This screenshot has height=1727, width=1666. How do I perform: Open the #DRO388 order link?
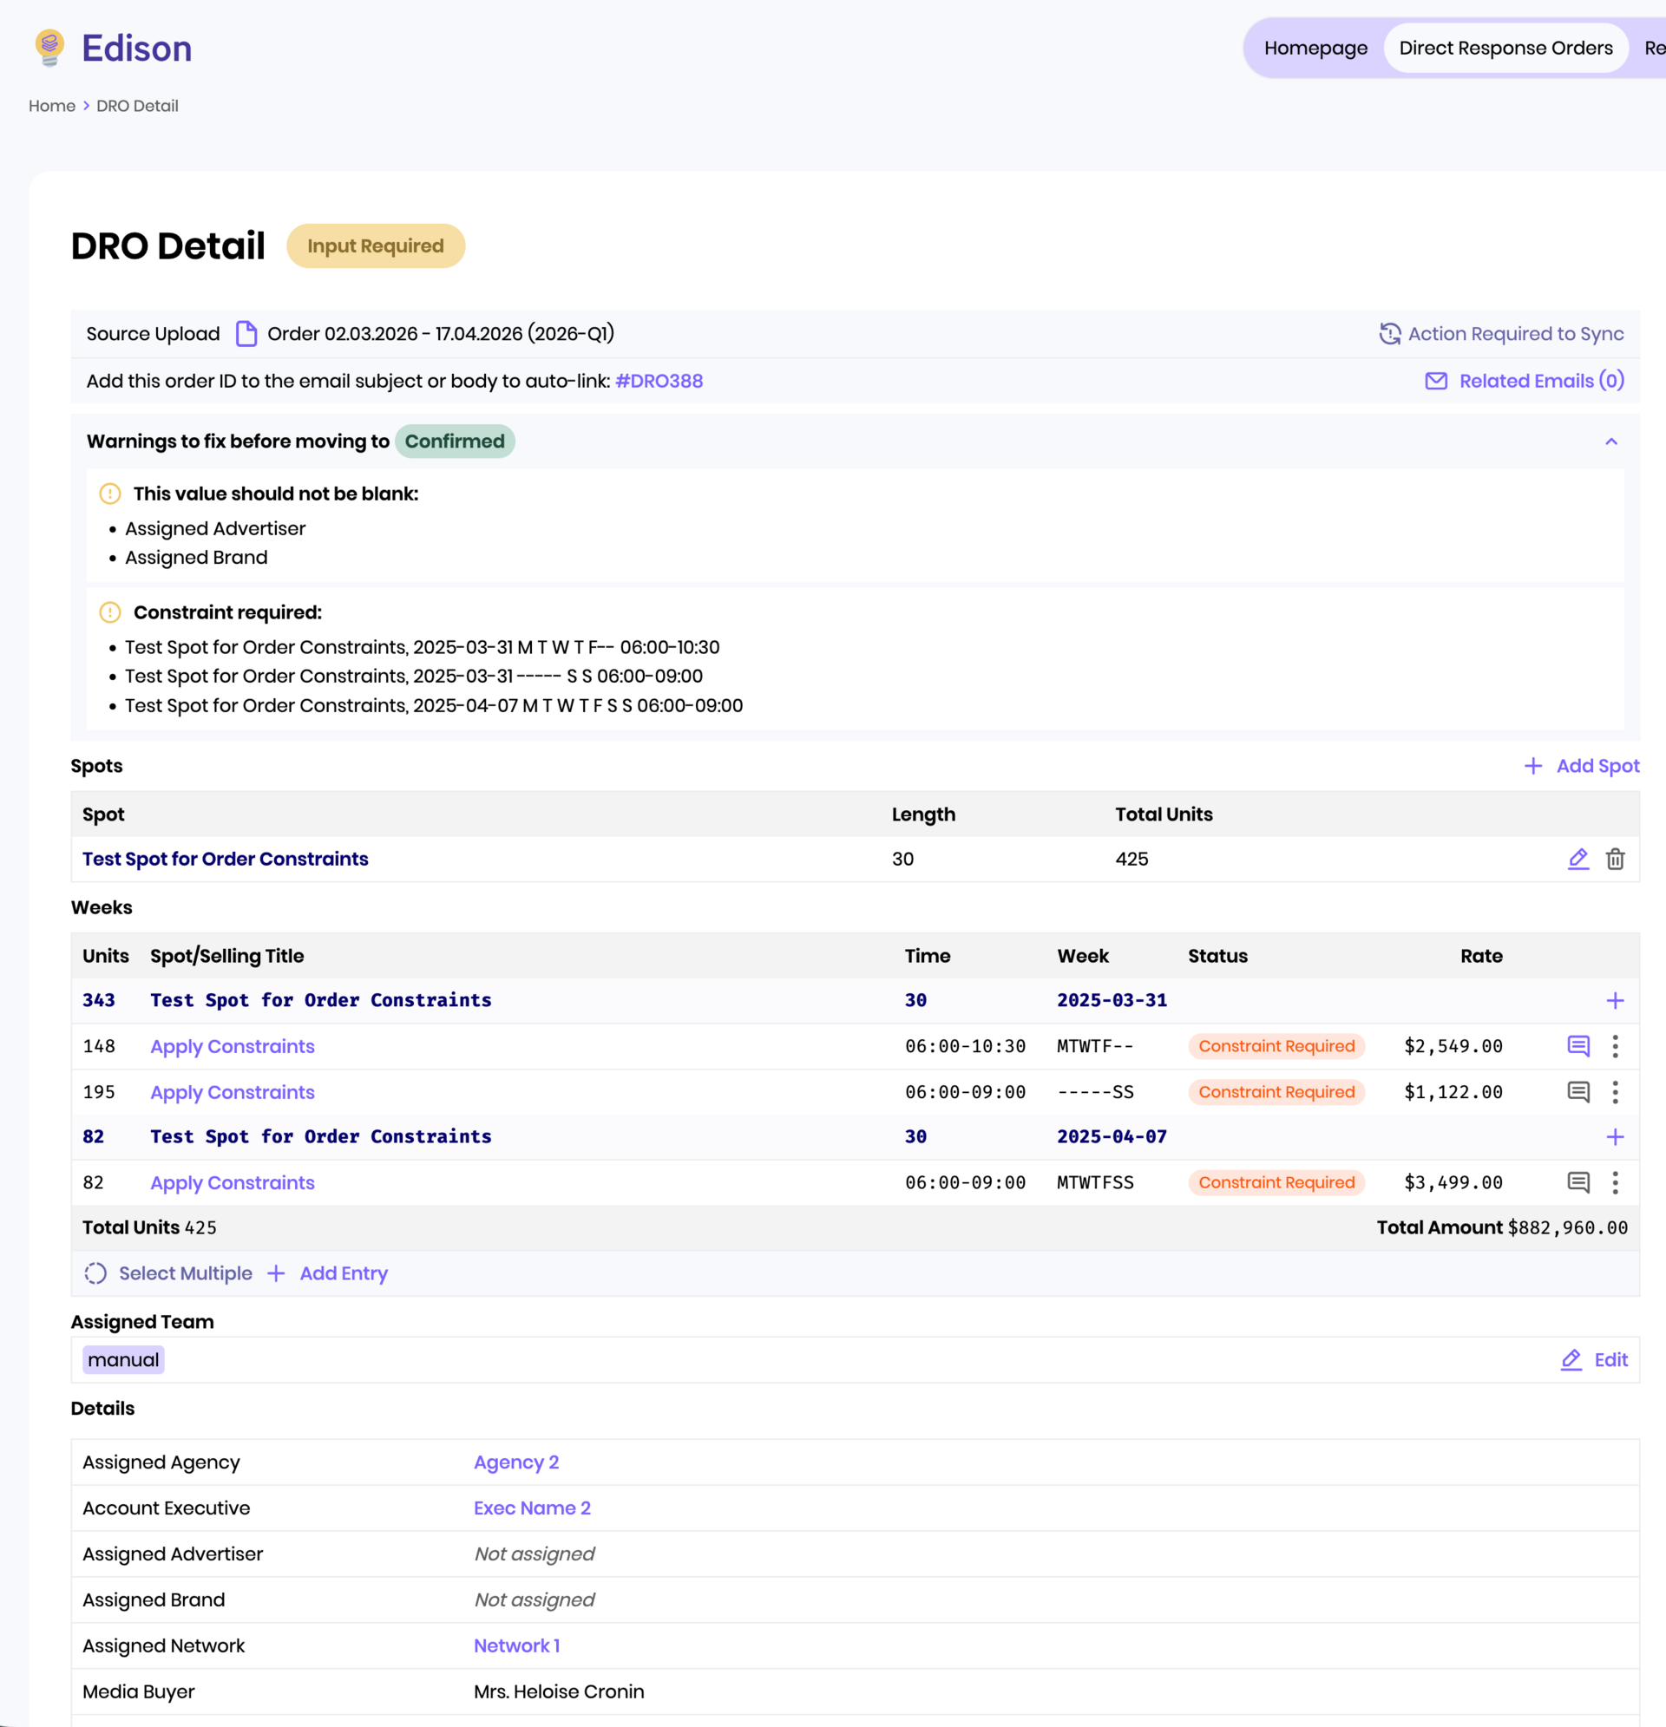point(659,381)
